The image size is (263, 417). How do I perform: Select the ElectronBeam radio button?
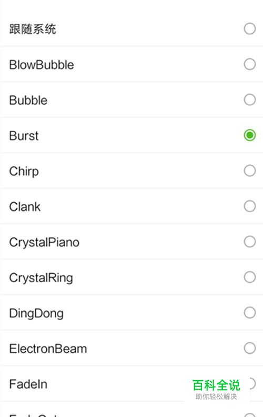[x=250, y=348]
